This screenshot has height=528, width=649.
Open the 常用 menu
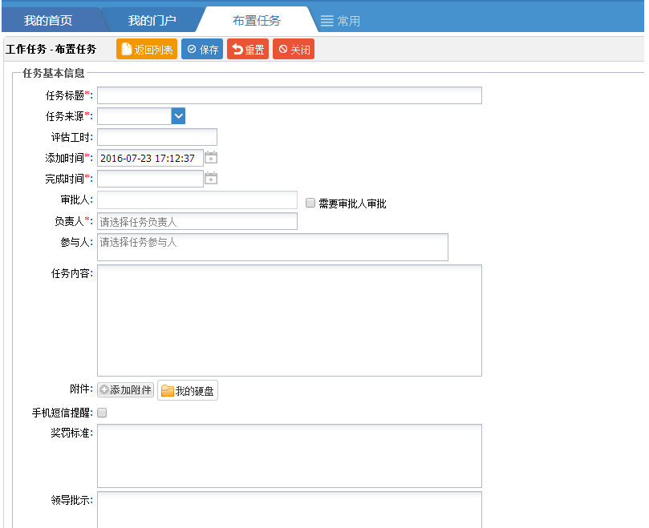tap(340, 21)
